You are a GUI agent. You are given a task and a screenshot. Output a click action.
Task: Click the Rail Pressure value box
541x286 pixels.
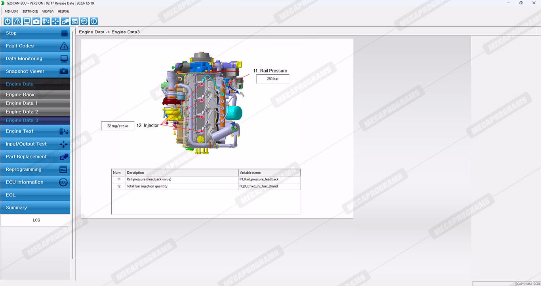(272, 79)
